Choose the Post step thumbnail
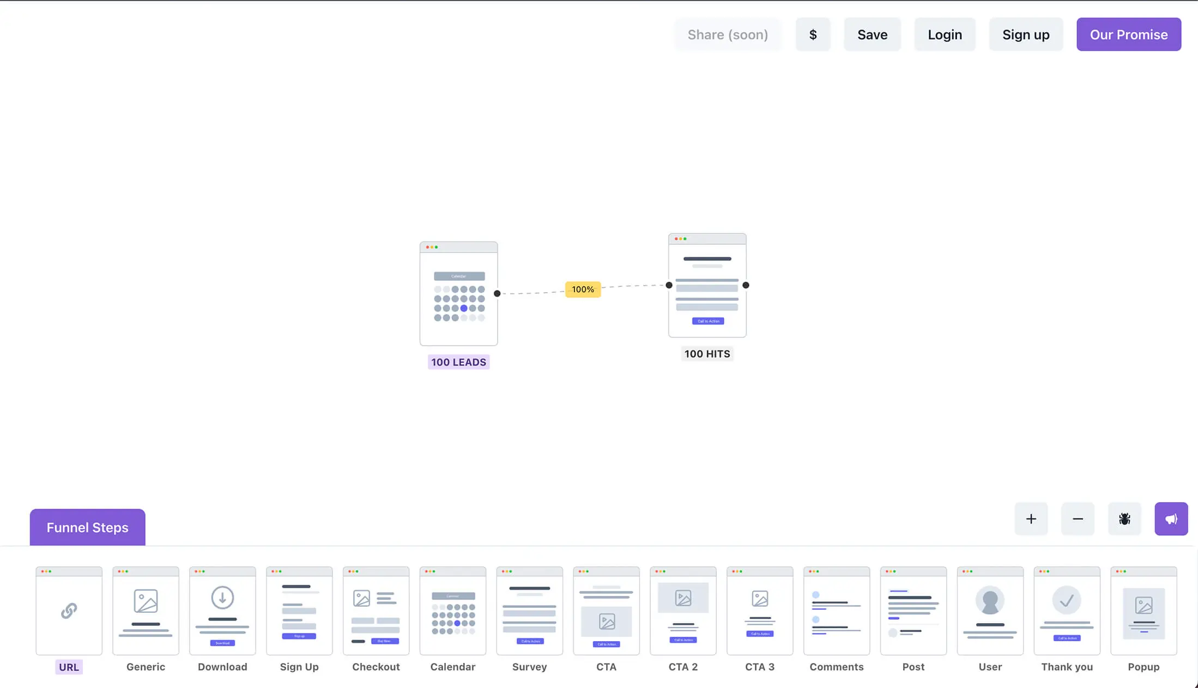 [913, 611]
